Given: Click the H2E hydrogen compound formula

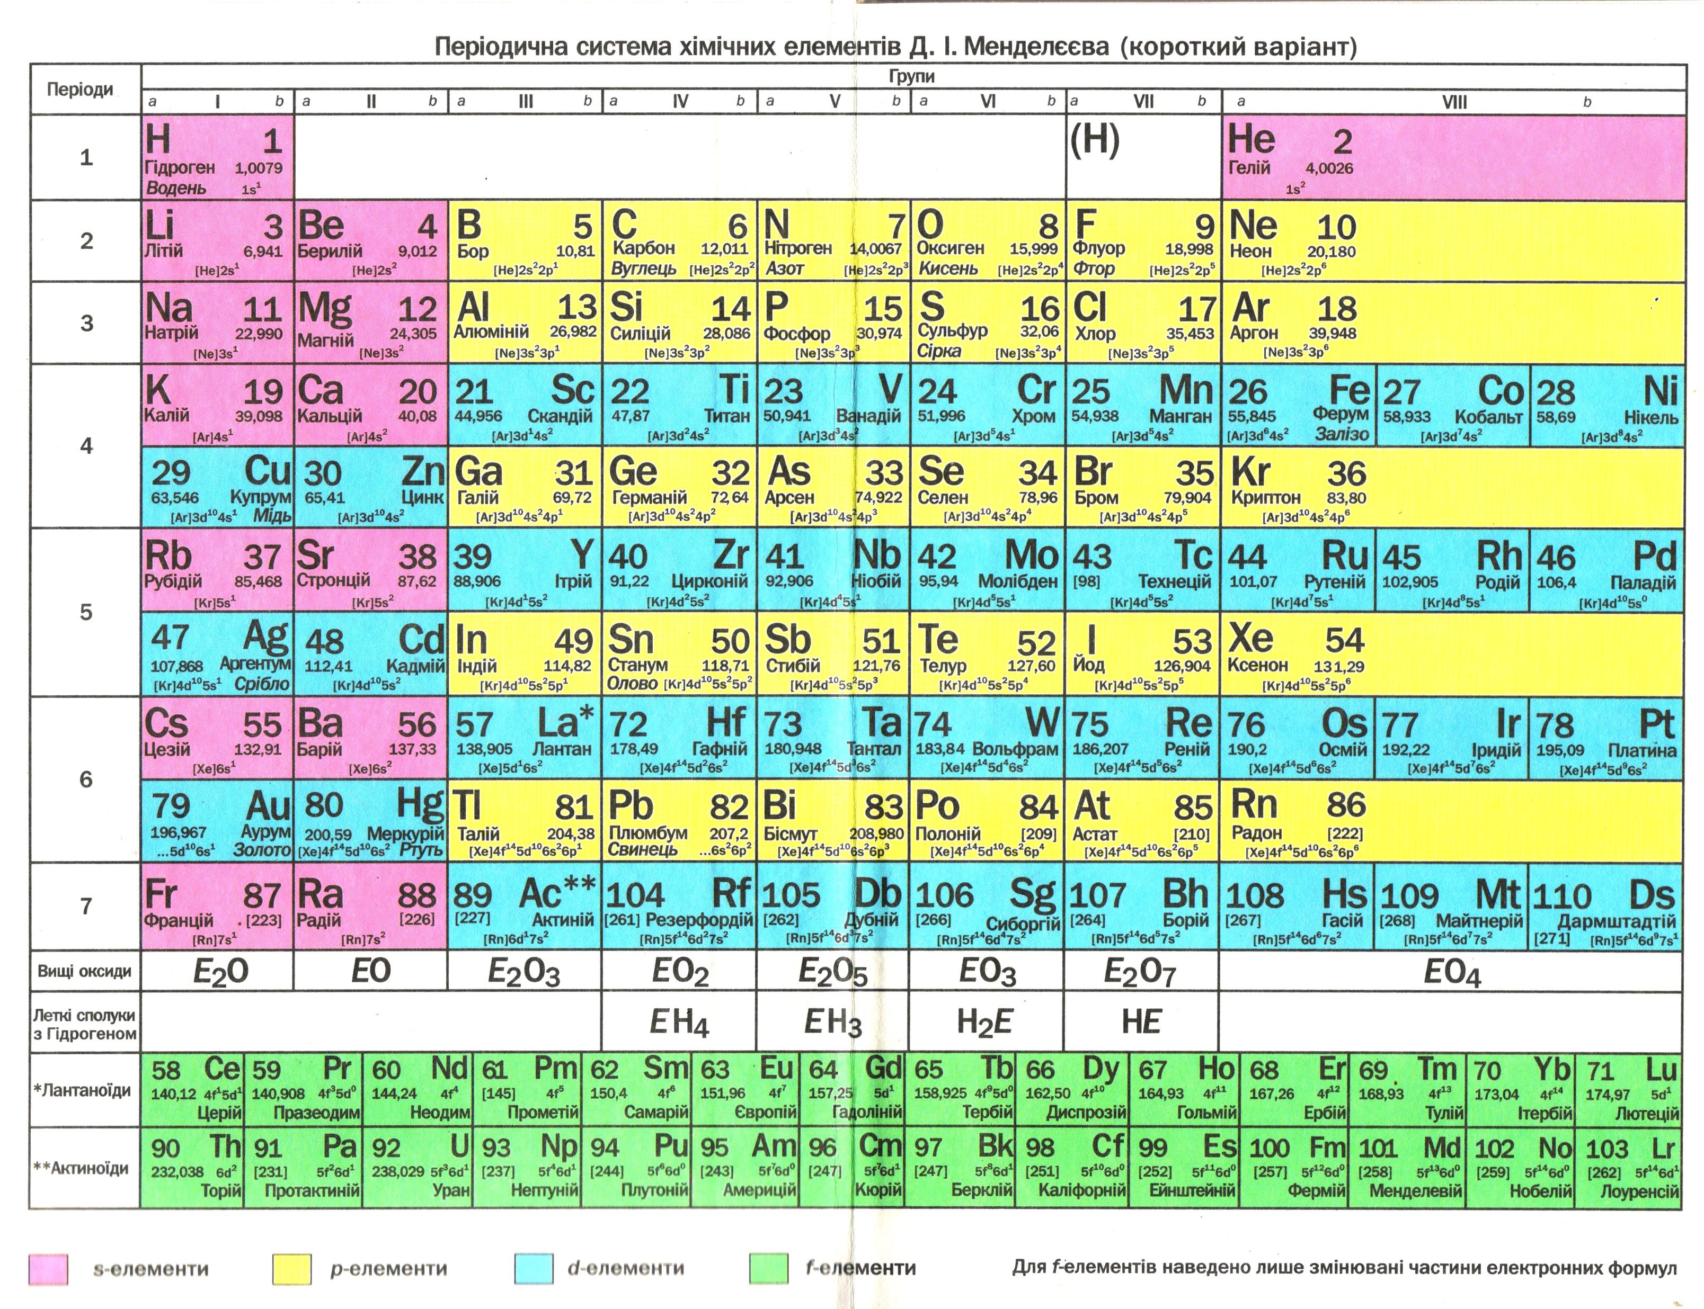Looking at the screenshot, I should click(986, 1021).
